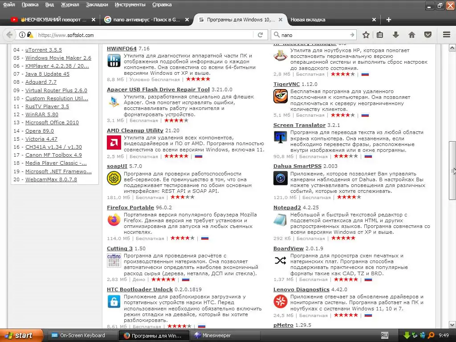This screenshot has width=456, height=342.
Task: Click the Notepad2 notepad icon
Action: pos(281,220)
